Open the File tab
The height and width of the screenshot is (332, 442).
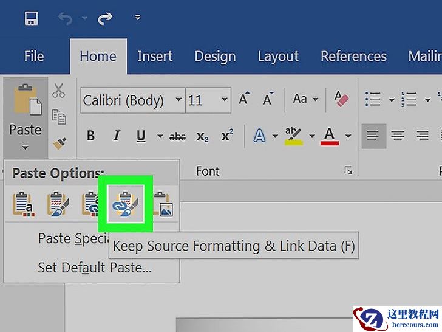(34, 56)
